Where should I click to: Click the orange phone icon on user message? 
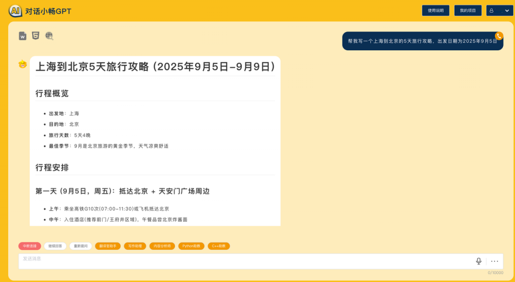pos(499,36)
